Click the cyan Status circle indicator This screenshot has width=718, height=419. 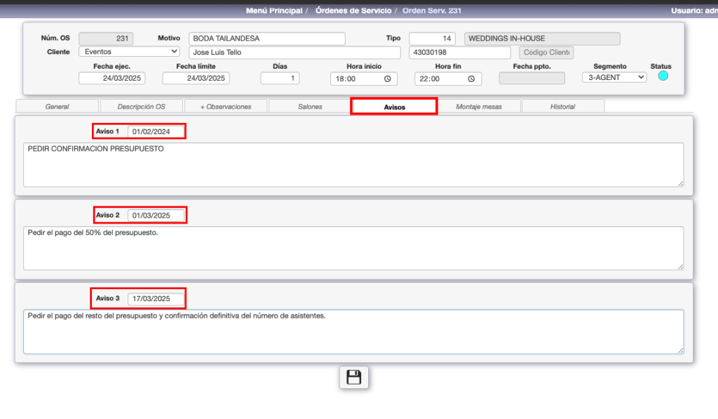663,76
